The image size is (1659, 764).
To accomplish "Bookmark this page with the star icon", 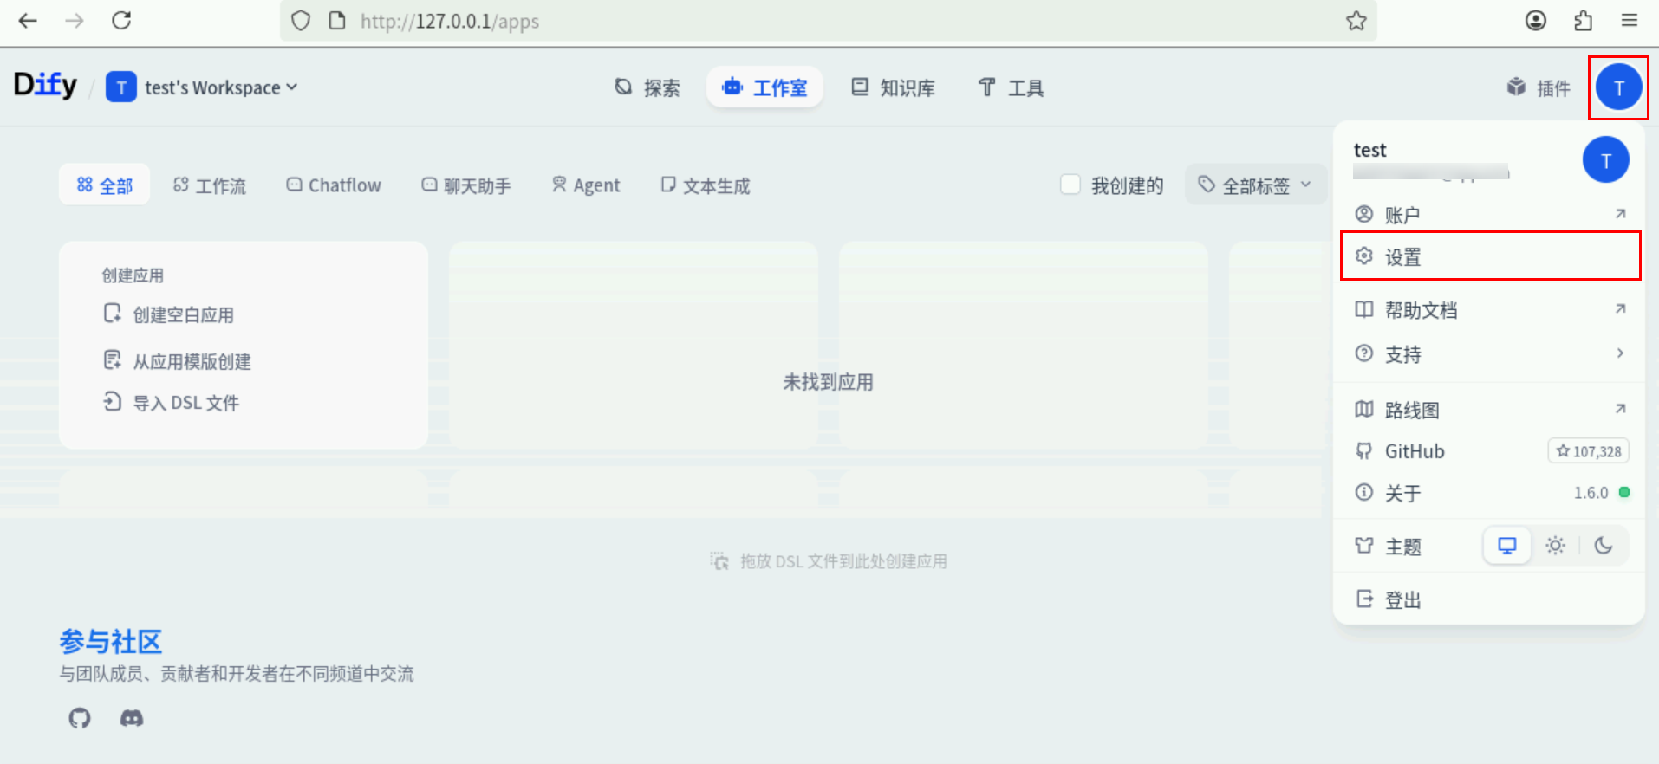I will (x=1356, y=21).
